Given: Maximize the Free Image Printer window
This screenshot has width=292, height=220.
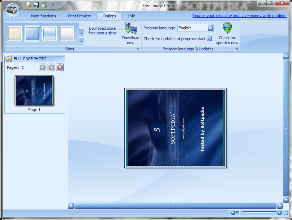Looking at the screenshot, I should click(271, 3).
